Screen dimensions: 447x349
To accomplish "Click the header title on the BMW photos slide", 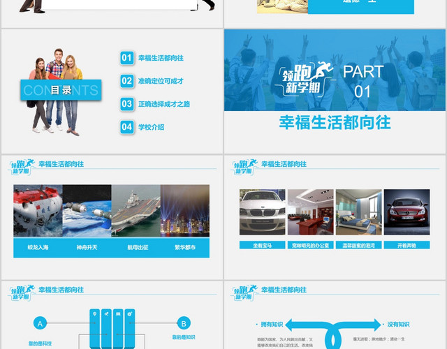I will [x=284, y=164].
